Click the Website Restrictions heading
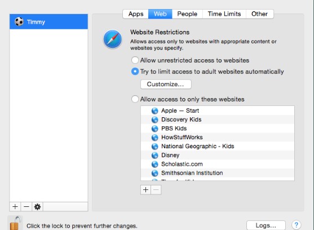Screen dimensions: 314x230 [x=160, y=32]
